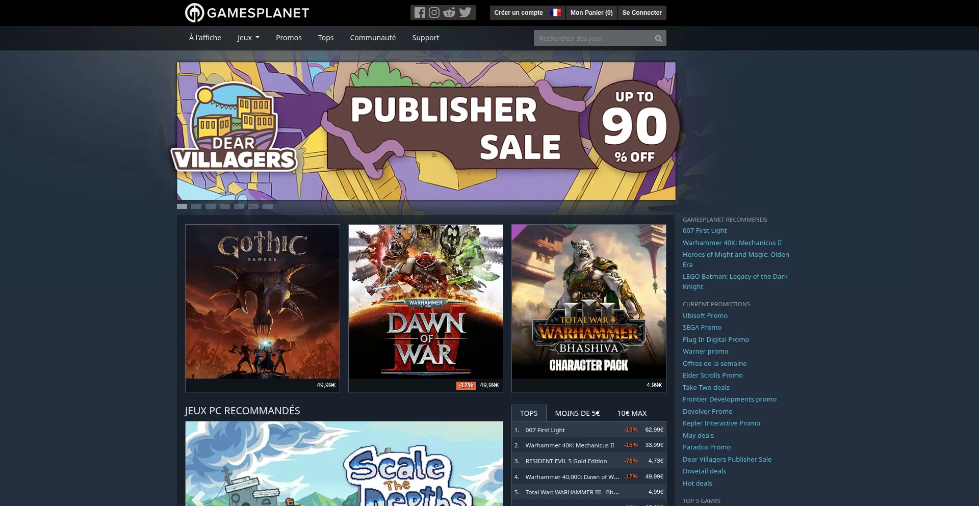Open Mon Panier cart
Image resolution: width=979 pixels, height=506 pixels.
[x=591, y=13]
